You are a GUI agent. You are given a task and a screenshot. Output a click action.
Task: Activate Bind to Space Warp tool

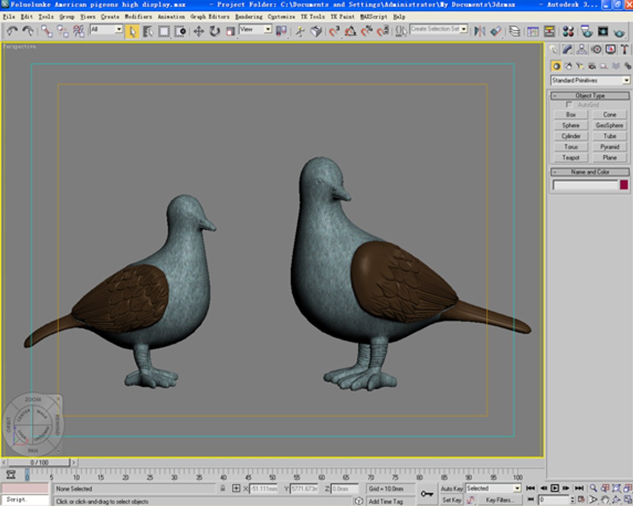pyautogui.click(x=78, y=31)
